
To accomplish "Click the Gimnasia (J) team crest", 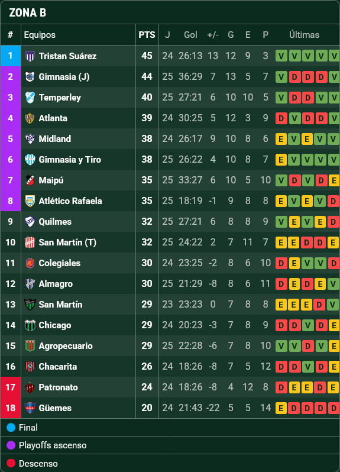I will (30, 77).
